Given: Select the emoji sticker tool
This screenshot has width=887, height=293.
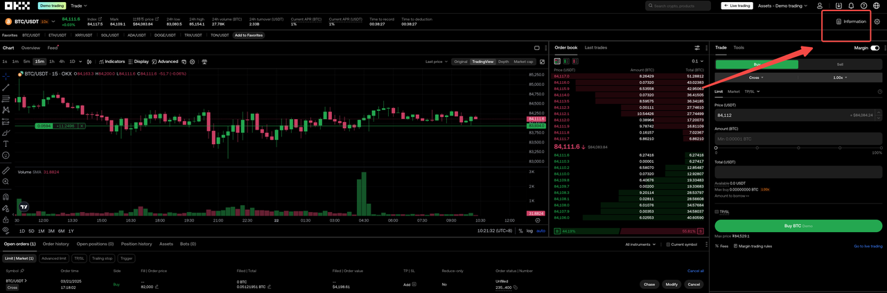Looking at the screenshot, I should (6, 155).
